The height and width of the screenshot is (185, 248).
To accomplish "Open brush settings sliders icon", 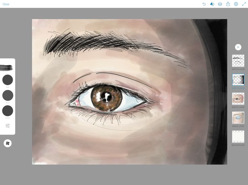I will (x=8, y=126).
